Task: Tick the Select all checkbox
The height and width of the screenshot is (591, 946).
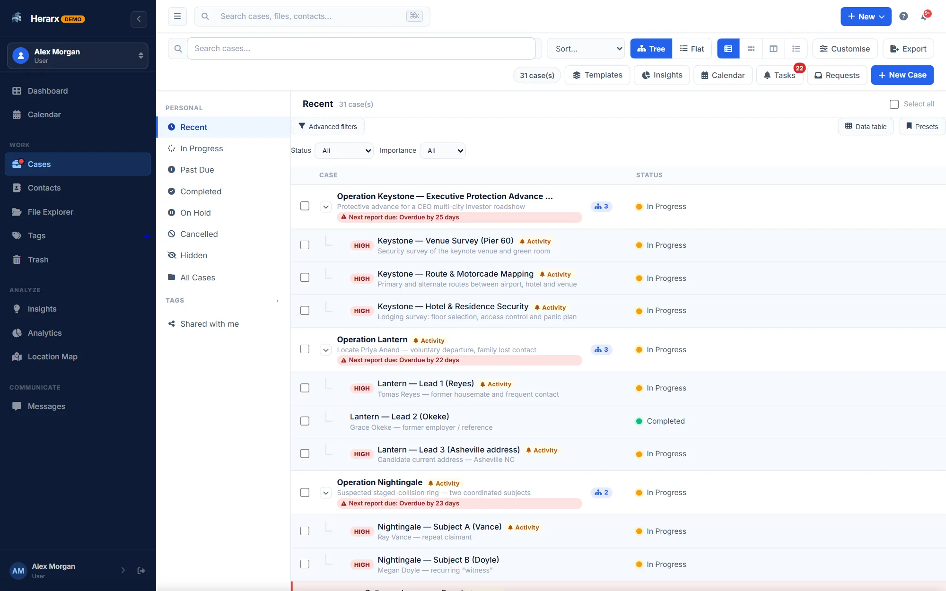Action: click(894, 104)
